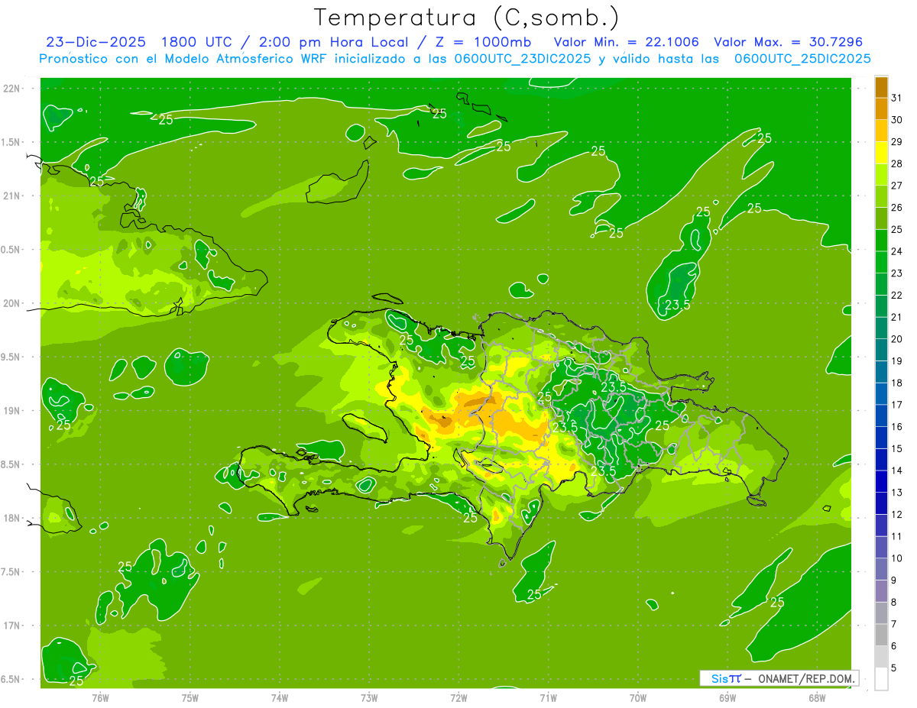
Task: Click the "18N" latitude axis label
Action: (x=13, y=519)
